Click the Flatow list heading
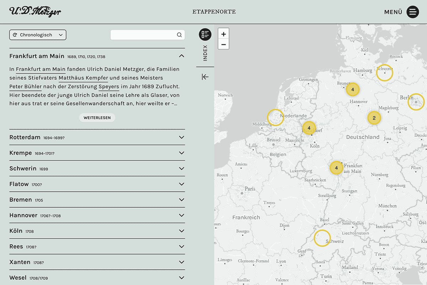 [x=19, y=184]
